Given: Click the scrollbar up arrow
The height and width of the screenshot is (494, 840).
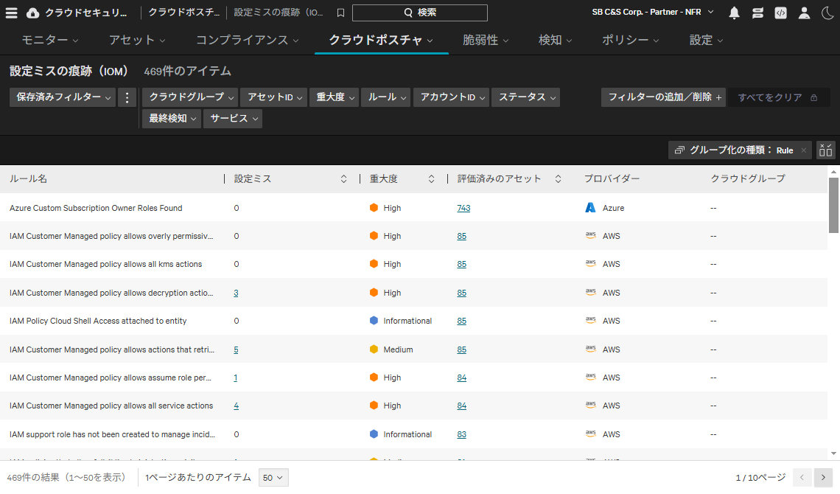Looking at the screenshot, I should pos(833,172).
